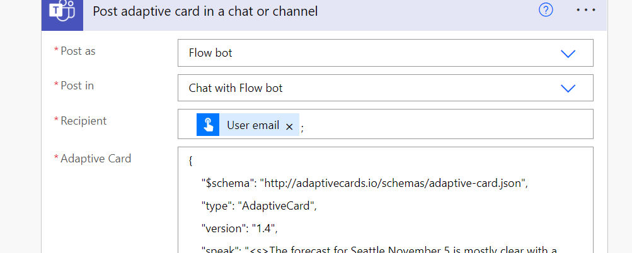Click 'Chat with Flow bot' selected value

point(236,88)
